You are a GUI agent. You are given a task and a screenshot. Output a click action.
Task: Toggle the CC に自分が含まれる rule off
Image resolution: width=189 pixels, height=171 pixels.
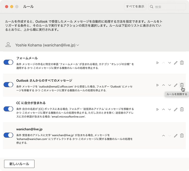tap(8, 109)
